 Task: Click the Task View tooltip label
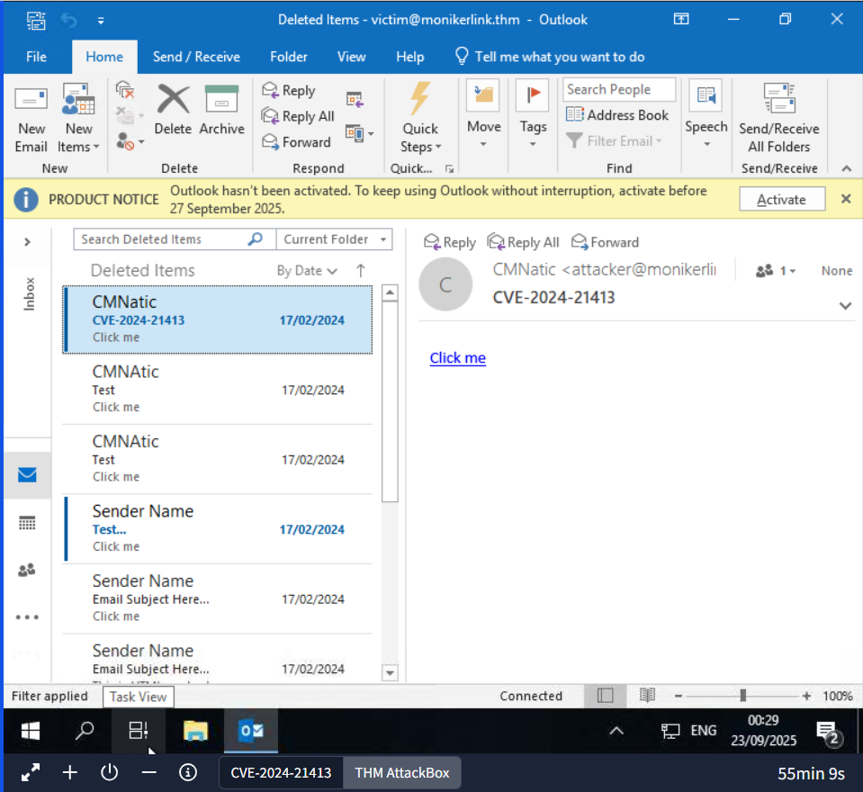(x=139, y=697)
